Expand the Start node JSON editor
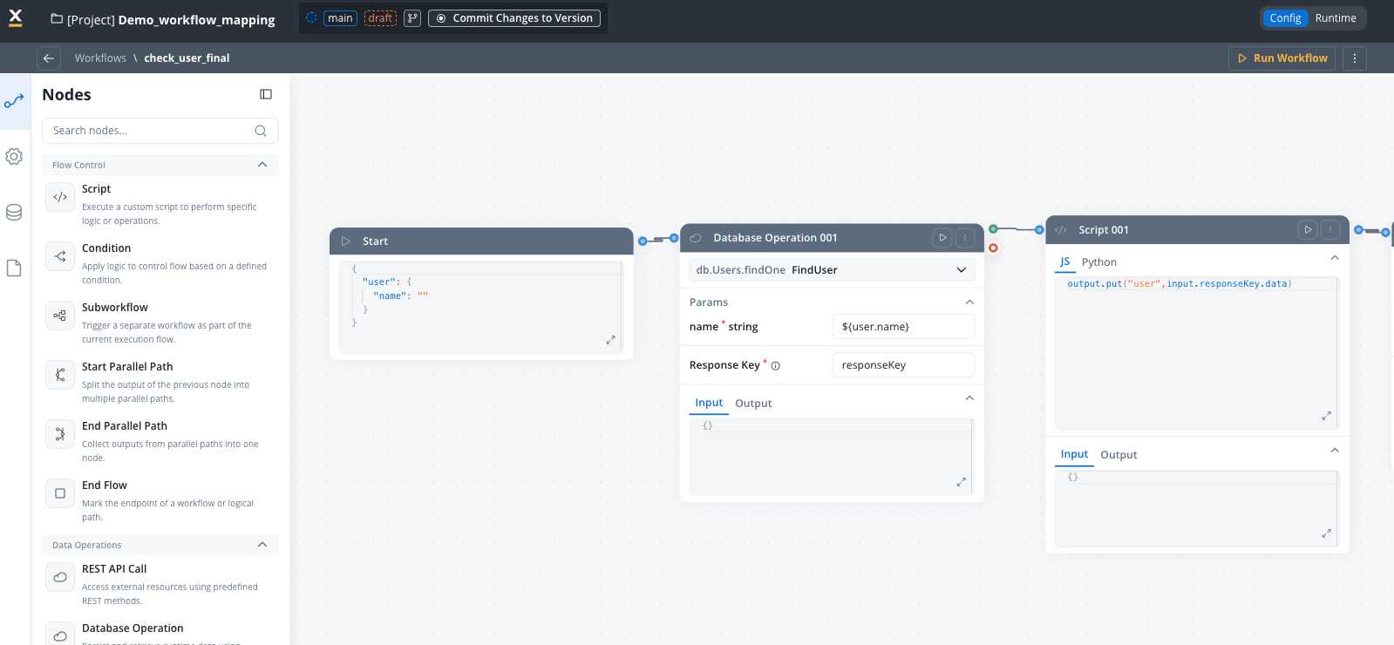 [x=610, y=340]
